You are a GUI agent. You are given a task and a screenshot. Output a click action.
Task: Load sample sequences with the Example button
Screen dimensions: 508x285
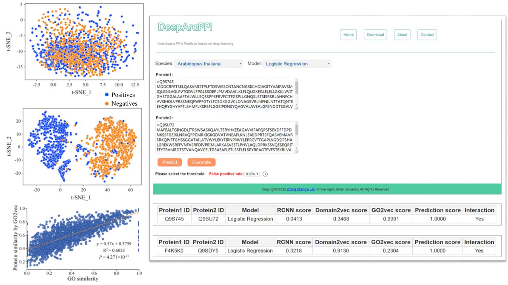coord(201,162)
